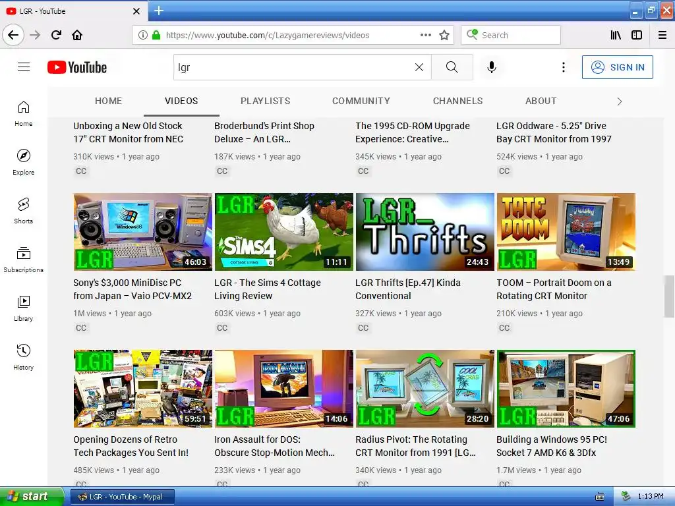
Task: Open the Windows start button
Action: [32, 497]
